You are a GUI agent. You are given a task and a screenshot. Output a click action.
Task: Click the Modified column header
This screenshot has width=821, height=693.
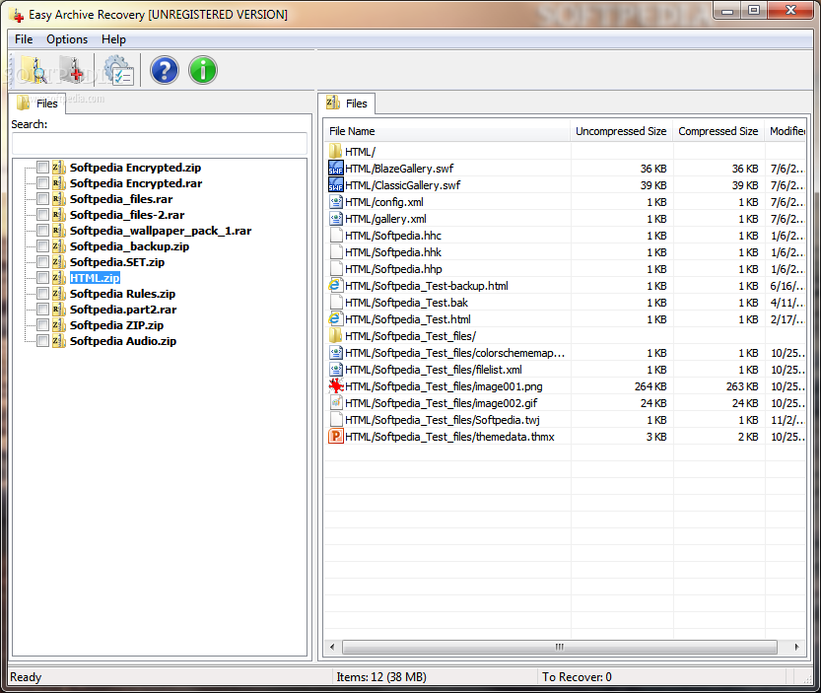pyautogui.click(x=786, y=131)
